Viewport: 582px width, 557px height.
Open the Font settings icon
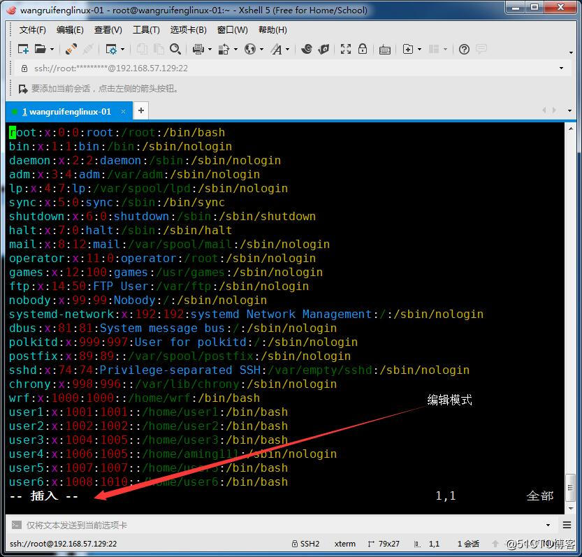click(276, 49)
